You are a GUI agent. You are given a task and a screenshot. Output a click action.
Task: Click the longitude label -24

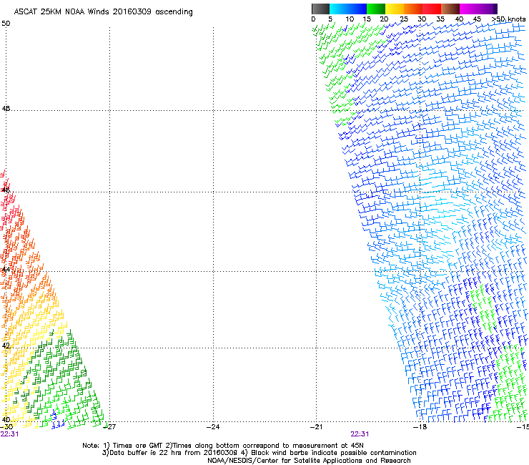tap(213, 426)
